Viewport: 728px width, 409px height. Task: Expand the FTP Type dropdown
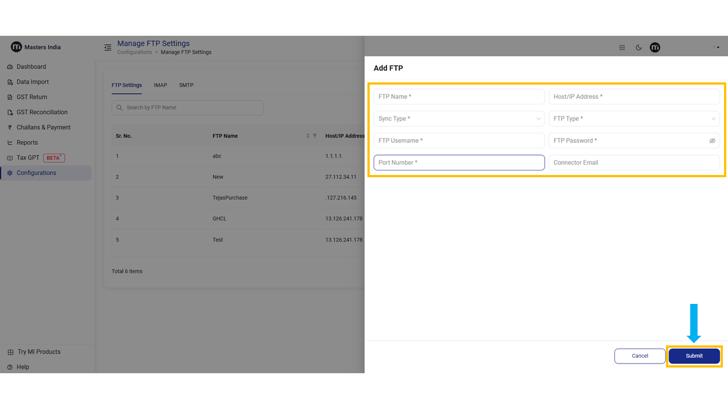[x=634, y=119]
